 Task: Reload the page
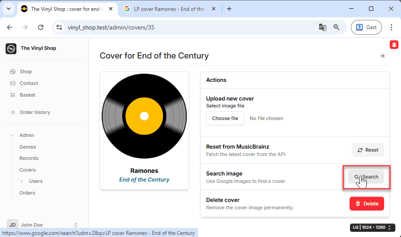pyautogui.click(x=41, y=27)
